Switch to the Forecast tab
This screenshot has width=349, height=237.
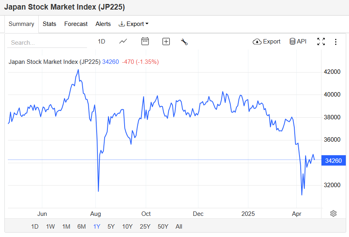click(x=76, y=24)
